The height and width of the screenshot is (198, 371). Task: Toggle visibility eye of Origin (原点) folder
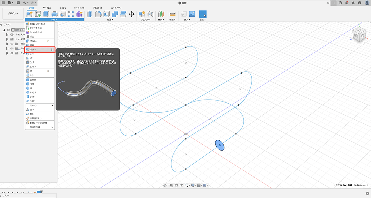pyautogui.click(x=12, y=44)
